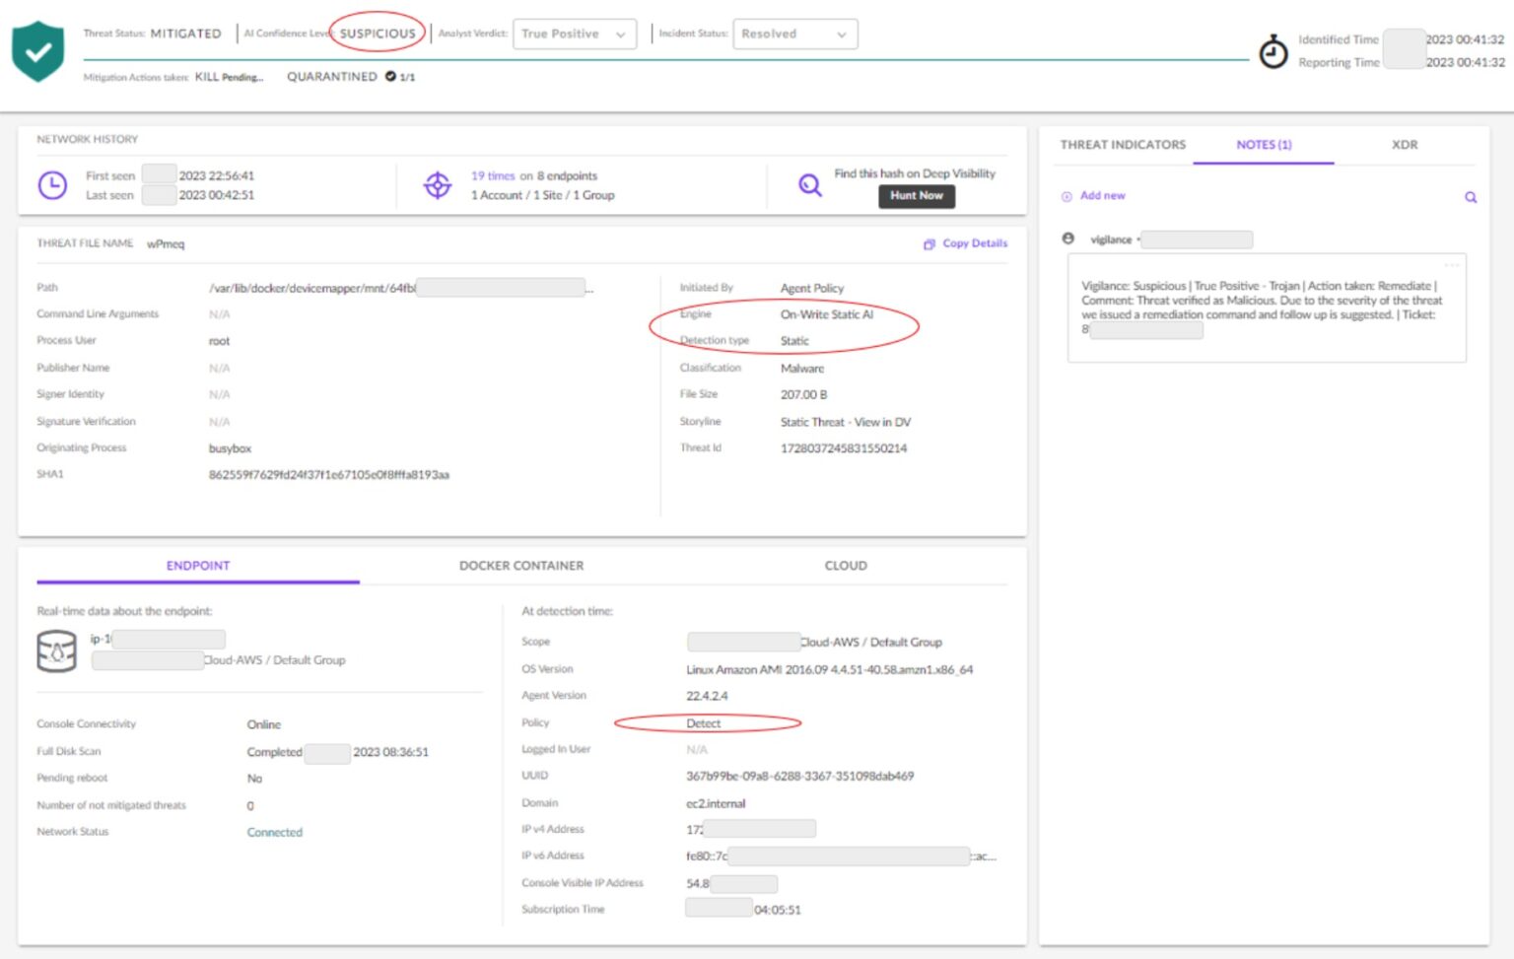Click the search icon in Notes panel

[1470, 197]
